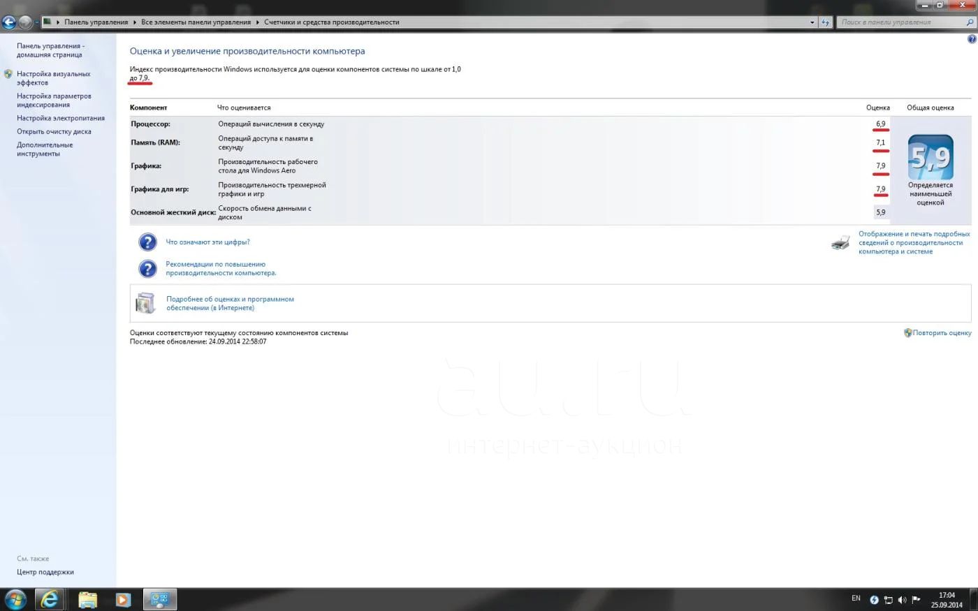
Task: Click the greyed Forward navigation arrow
Action: click(25, 22)
